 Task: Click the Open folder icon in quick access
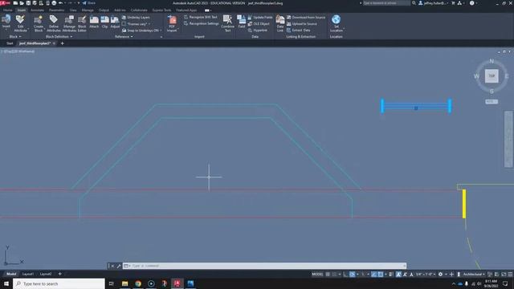22,3
